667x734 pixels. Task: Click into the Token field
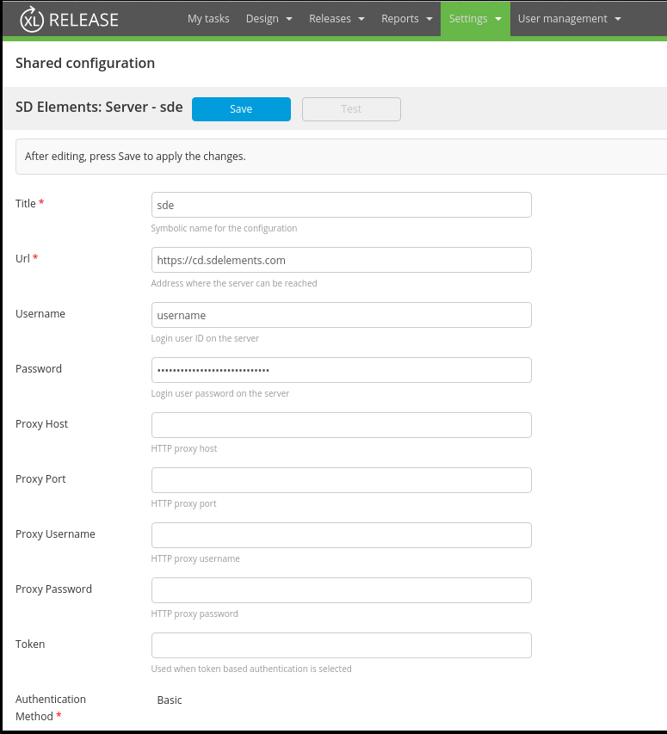[341, 645]
